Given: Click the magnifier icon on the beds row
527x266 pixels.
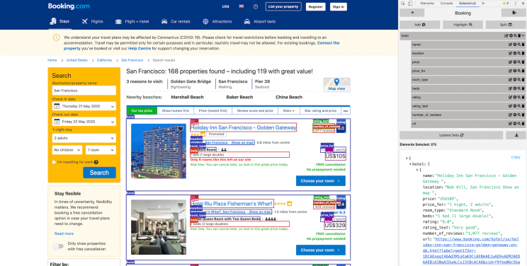Looking at the screenshot, I should [x=519, y=88].
